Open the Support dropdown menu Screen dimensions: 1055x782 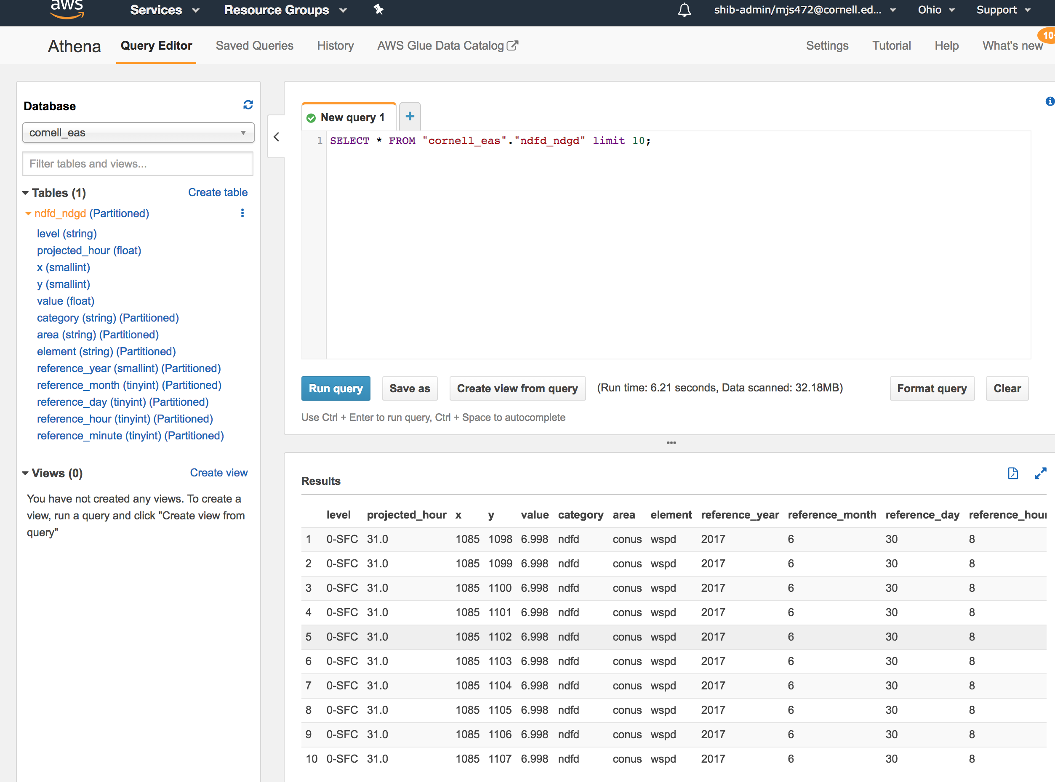click(1003, 10)
